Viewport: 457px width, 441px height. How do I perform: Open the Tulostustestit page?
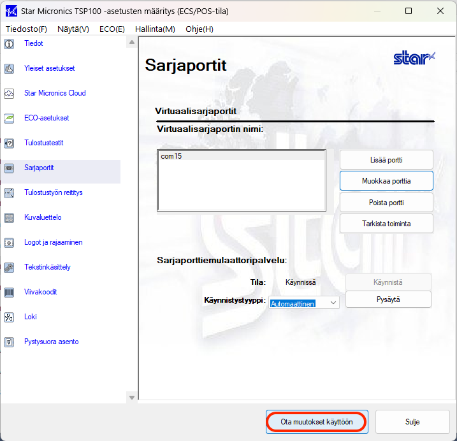(x=44, y=143)
